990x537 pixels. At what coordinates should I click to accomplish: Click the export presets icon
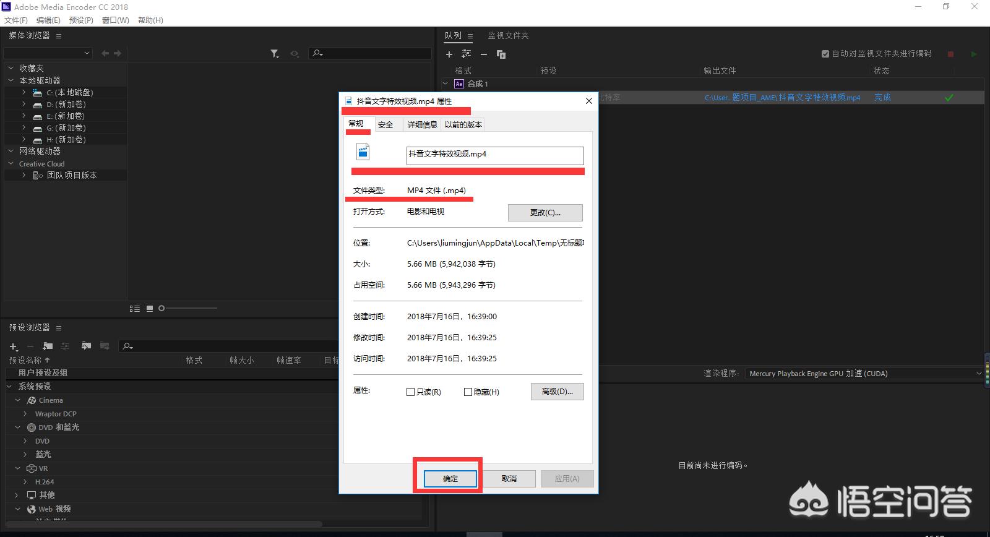tap(105, 346)
